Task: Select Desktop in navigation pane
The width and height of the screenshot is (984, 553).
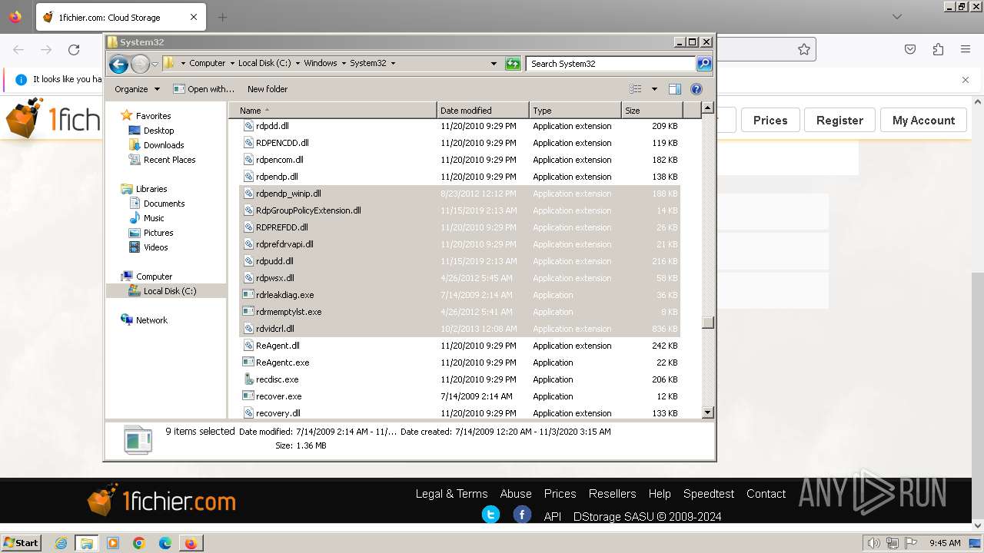Action: [x=158, y=131]
